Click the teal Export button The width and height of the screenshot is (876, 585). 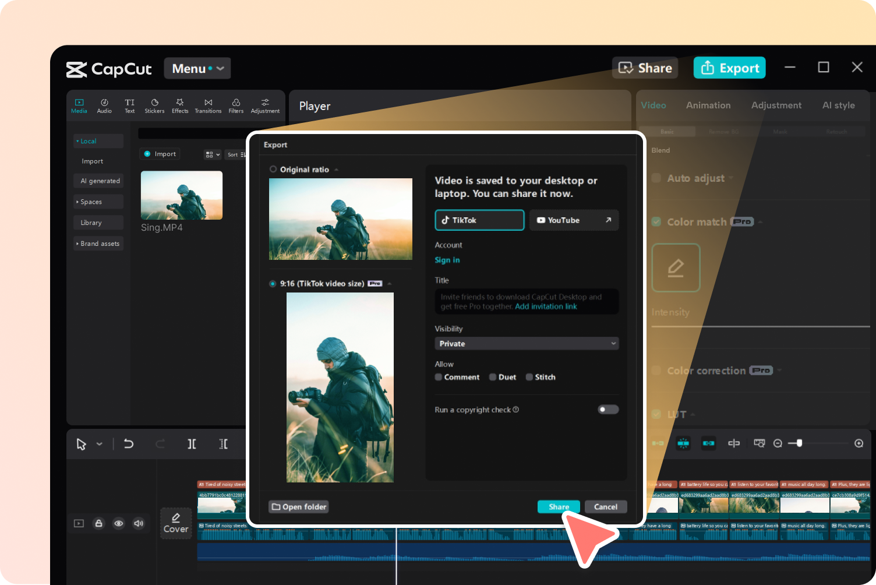(730, 68)
